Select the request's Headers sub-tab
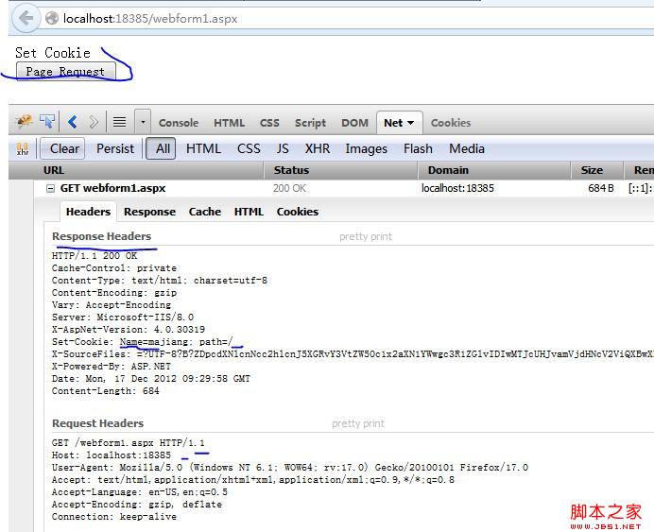The width and height of the screenshot is (654, 532). point(88,212)
